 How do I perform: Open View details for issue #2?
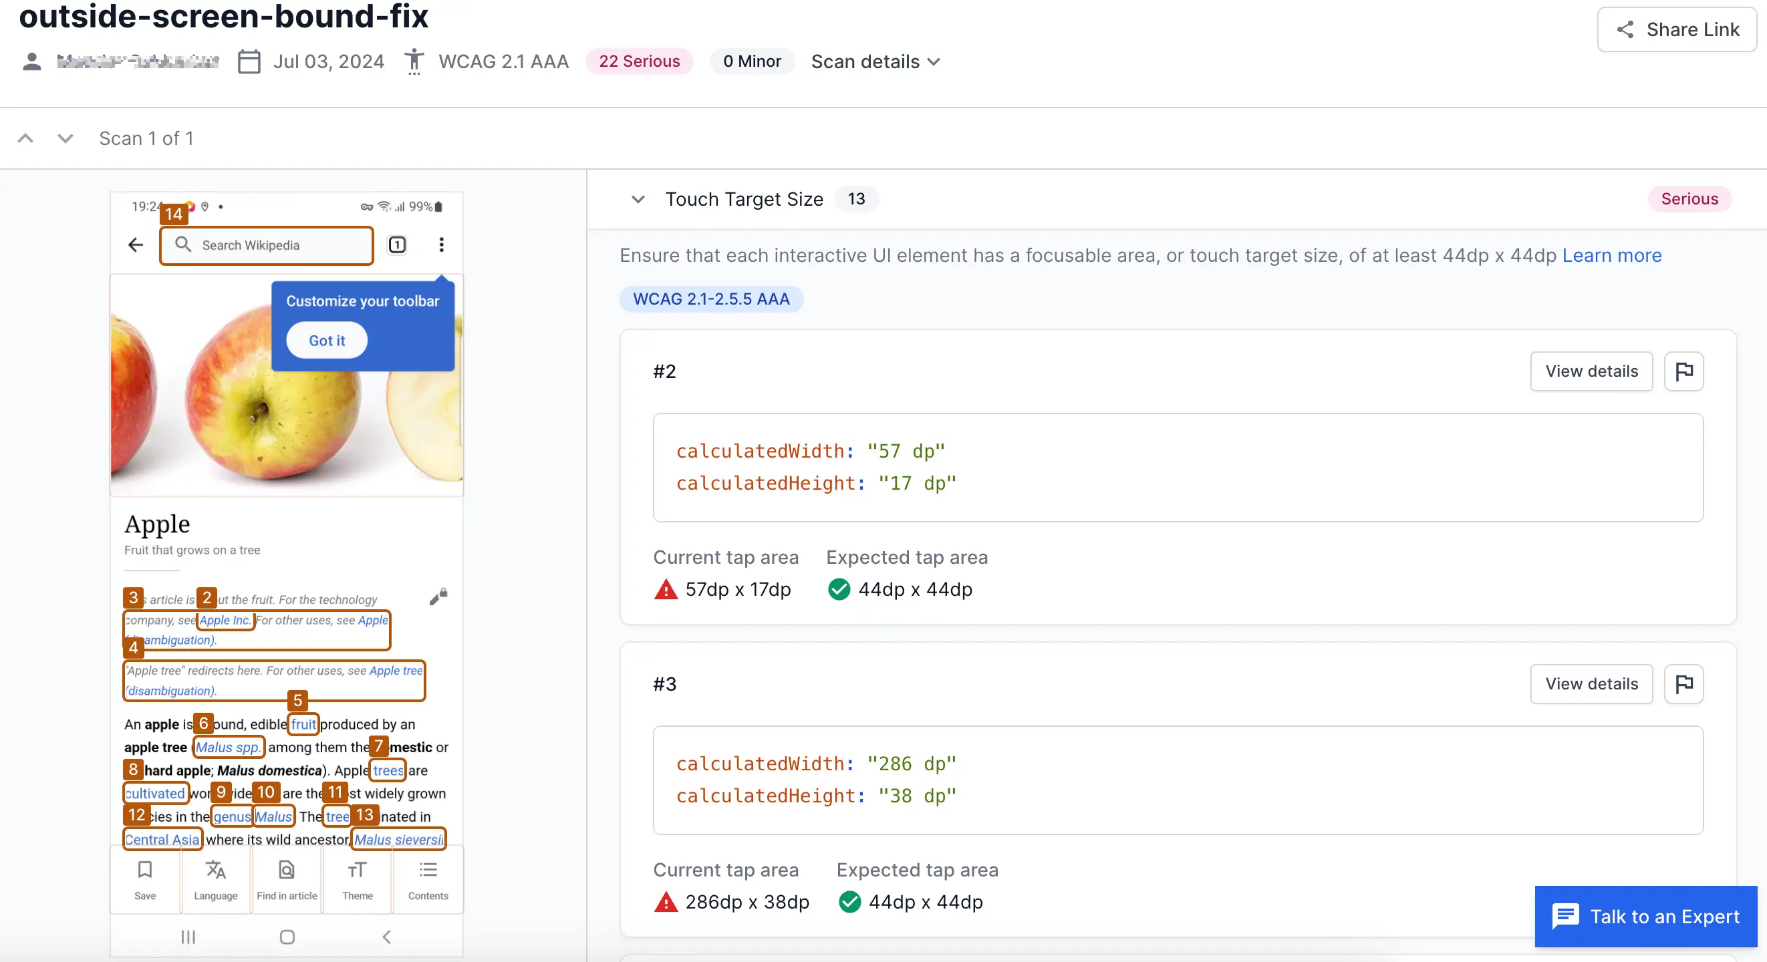pyautogui.click(x=1591, y=371)
